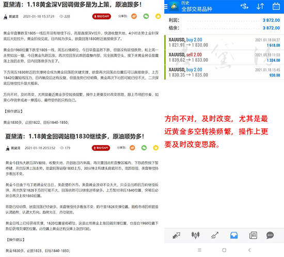The width and height of the screenshot is (284, 257).
Task: Click the 【操作建议】 heading in the 15:37:21 article
Action: (13, 111)
